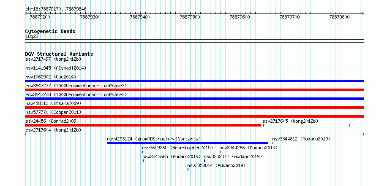This screenshot has width=376, height=186.
Task: Click the nsv3344812 (Audano2019) label
Action: 301,139
